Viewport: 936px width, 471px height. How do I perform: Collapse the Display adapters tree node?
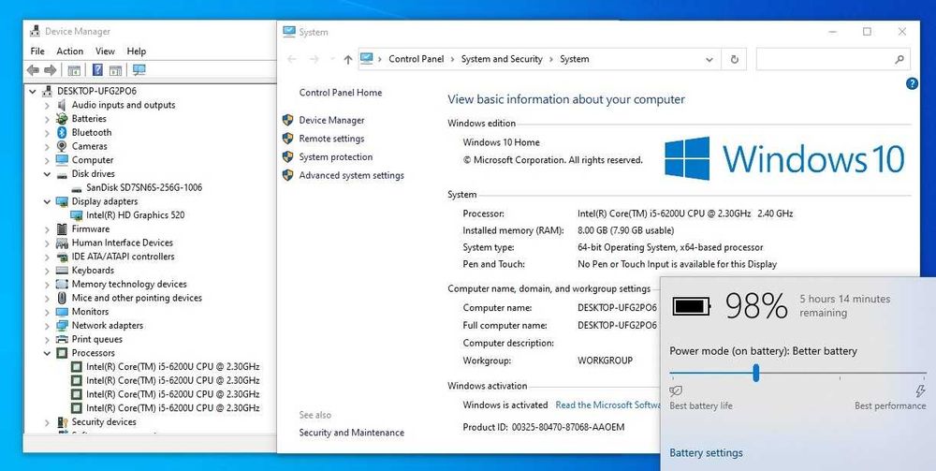click(47, 201)
